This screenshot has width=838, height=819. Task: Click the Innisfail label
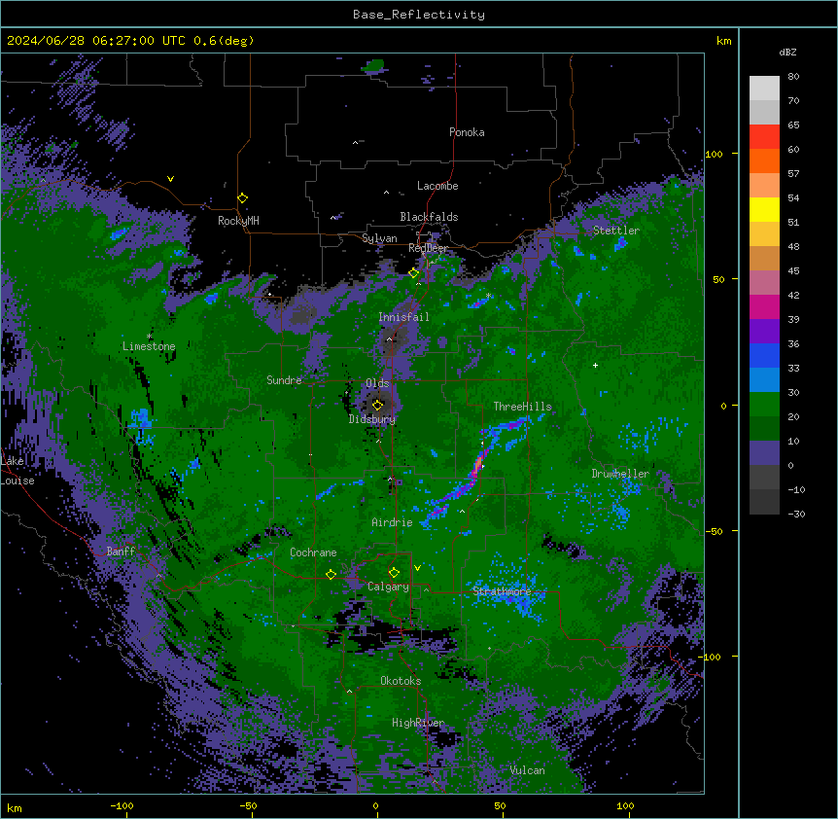pyautogui.click(x=403, y=317)
